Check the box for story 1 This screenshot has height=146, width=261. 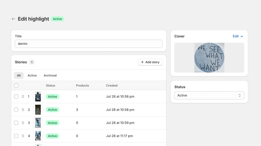pos(16,96)
